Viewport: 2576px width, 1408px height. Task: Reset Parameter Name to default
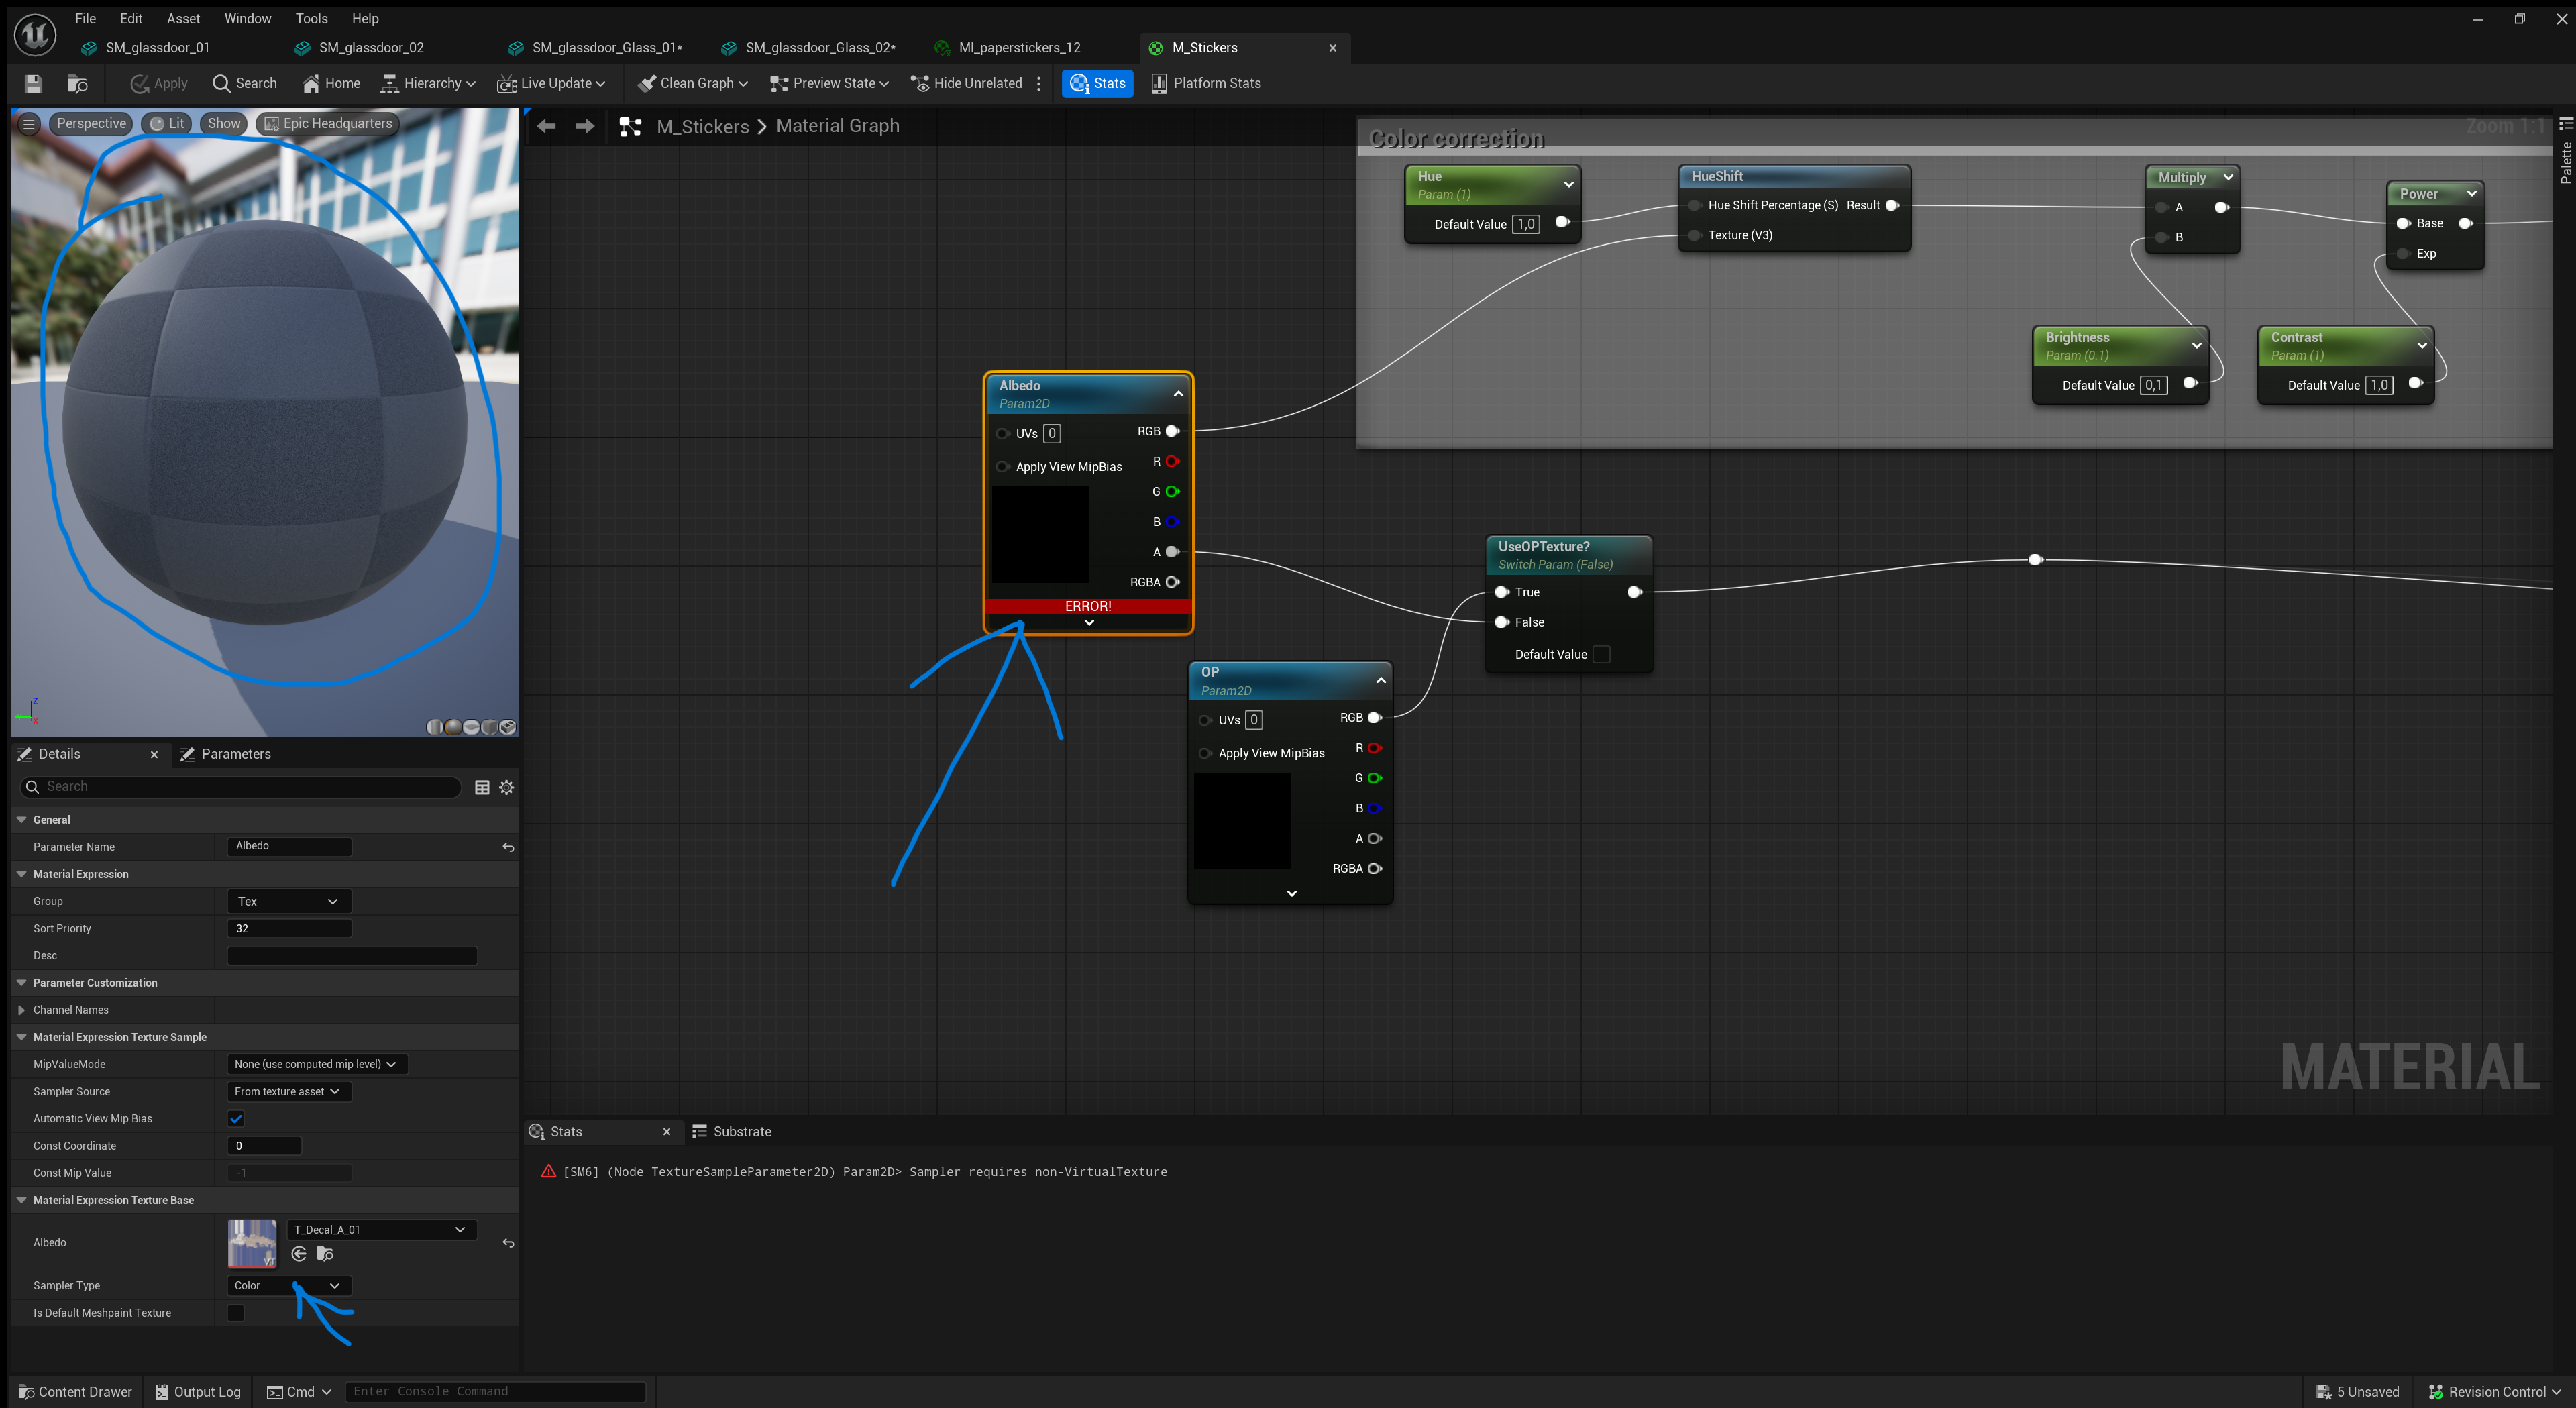[x=508, y=848]
